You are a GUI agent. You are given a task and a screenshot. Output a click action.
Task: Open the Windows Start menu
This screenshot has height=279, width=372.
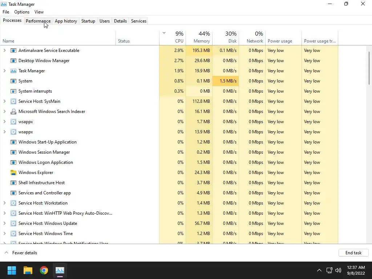(12, 270)
